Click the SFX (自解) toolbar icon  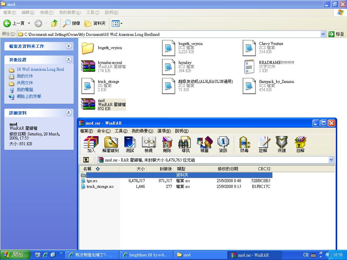pos(300,144)
